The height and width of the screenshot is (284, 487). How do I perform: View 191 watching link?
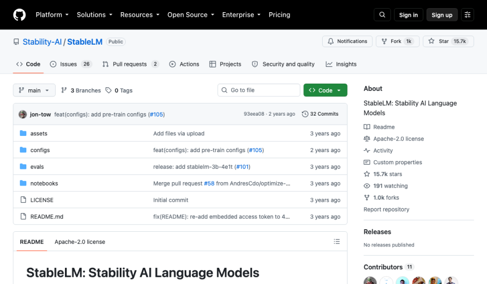click(x=386, y=186)
